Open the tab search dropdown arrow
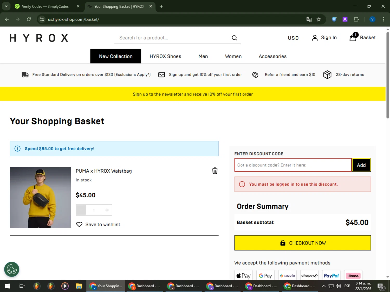390x292 pixels. click(x=6, y=6)
